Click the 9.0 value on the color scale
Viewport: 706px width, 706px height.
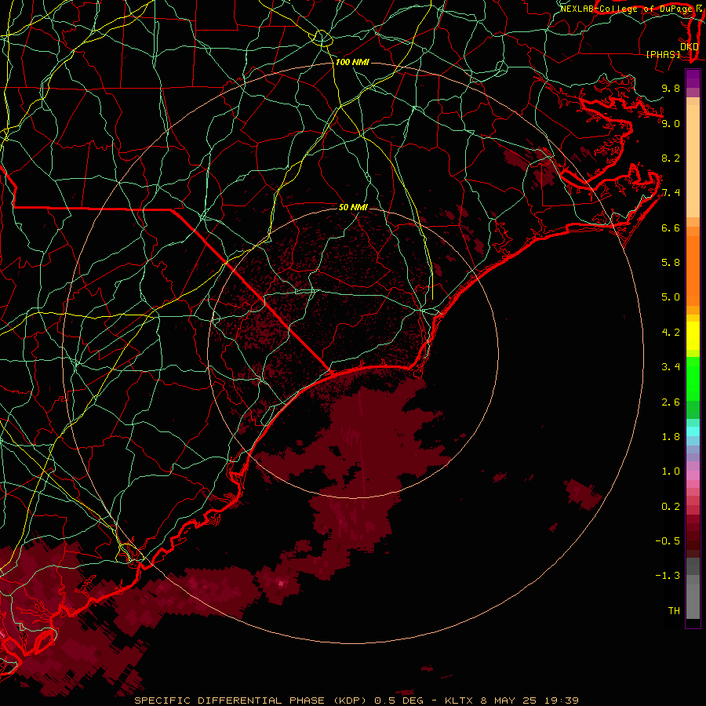[671, 123]
